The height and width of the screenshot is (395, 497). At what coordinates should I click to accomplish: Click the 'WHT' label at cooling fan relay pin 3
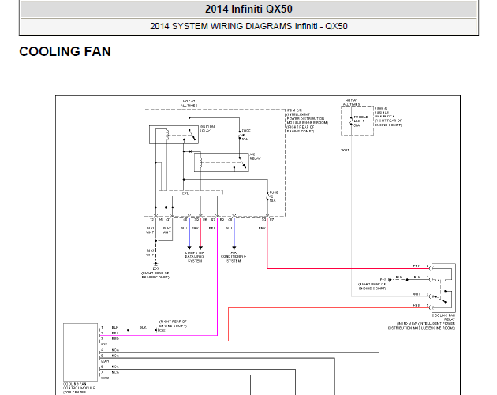(417, 294)
